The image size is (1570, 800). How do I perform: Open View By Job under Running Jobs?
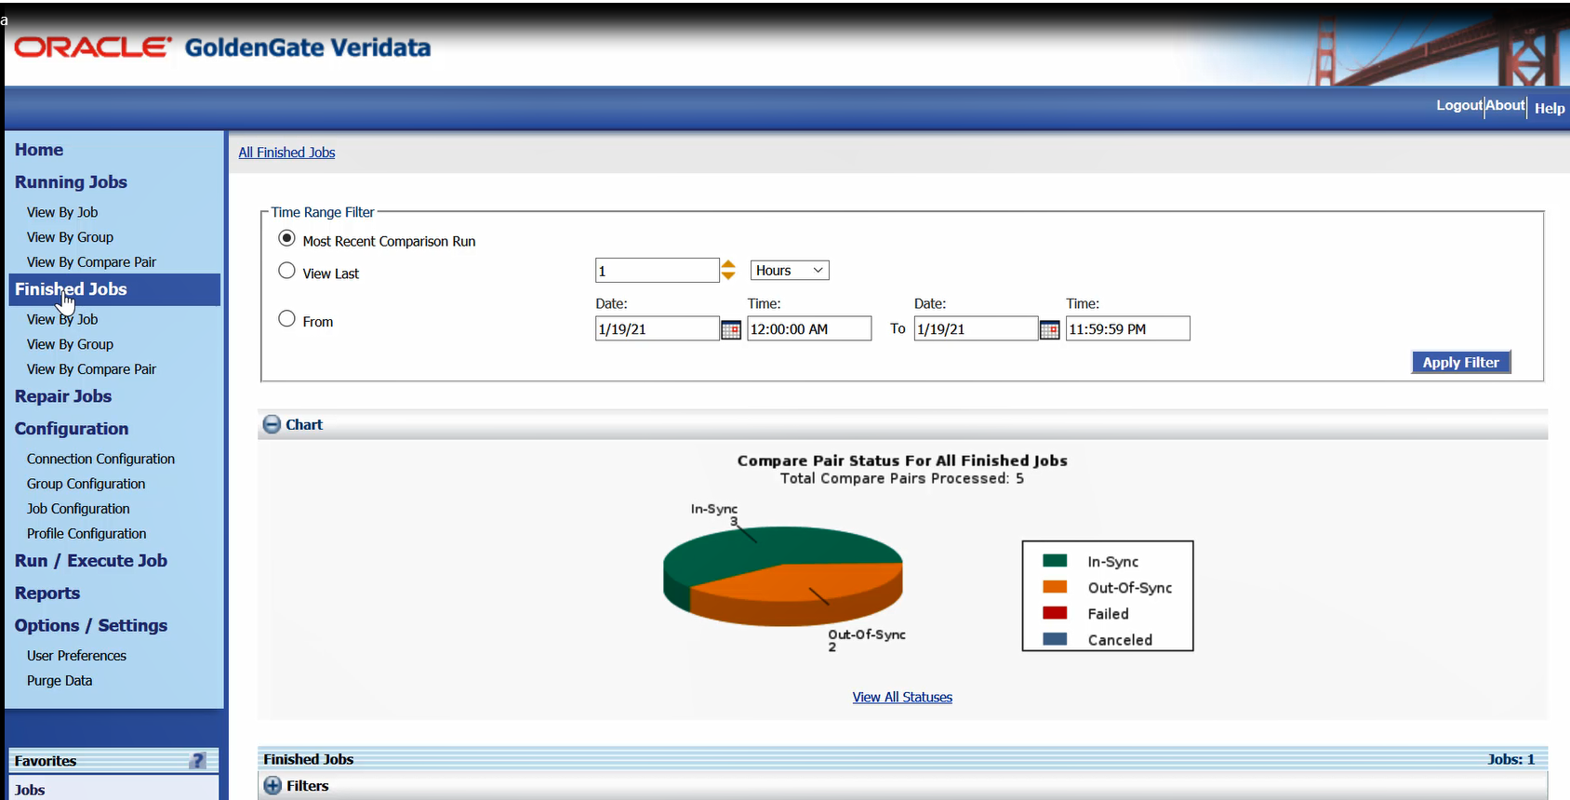point(62,212)
